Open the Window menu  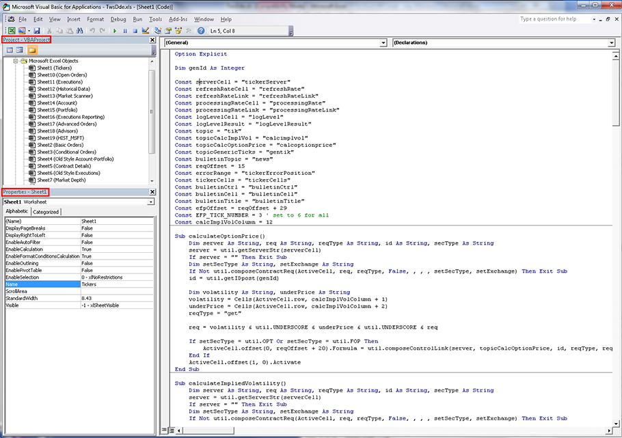(x=204, y=19)
